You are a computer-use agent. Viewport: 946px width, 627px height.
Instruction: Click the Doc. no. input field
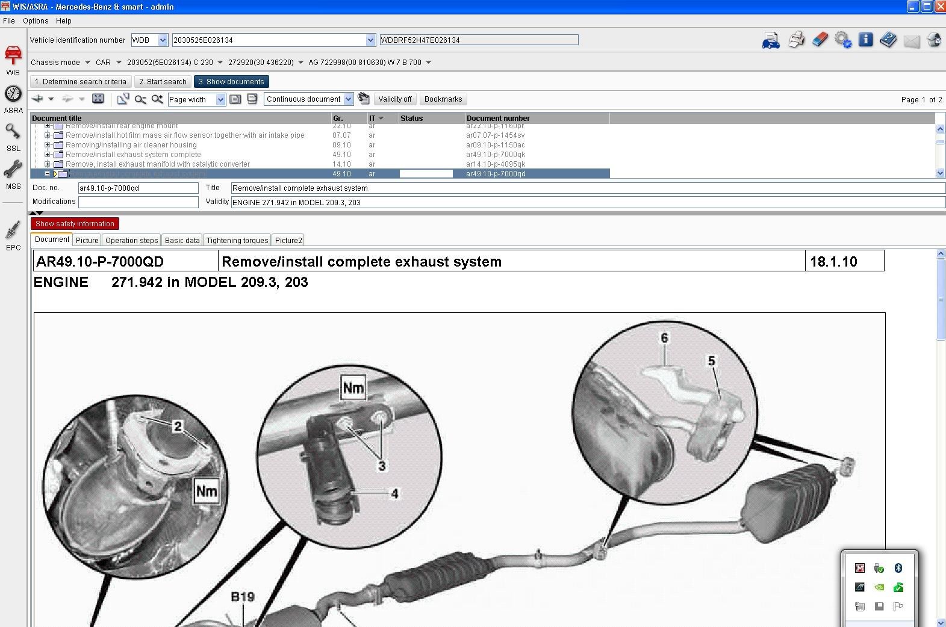[x=138, y=188]
